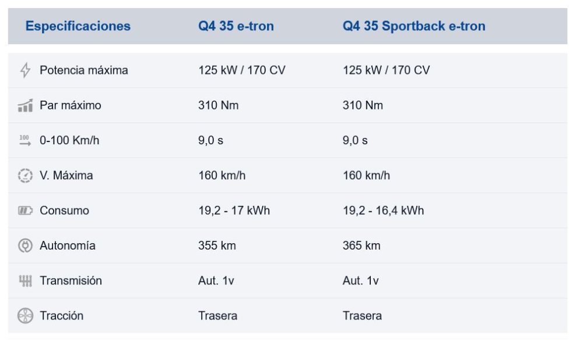The height and width of the screenshot is (345, 583).
Task: Click the wheel Tracción icon
Action: [x=25, y=316]
